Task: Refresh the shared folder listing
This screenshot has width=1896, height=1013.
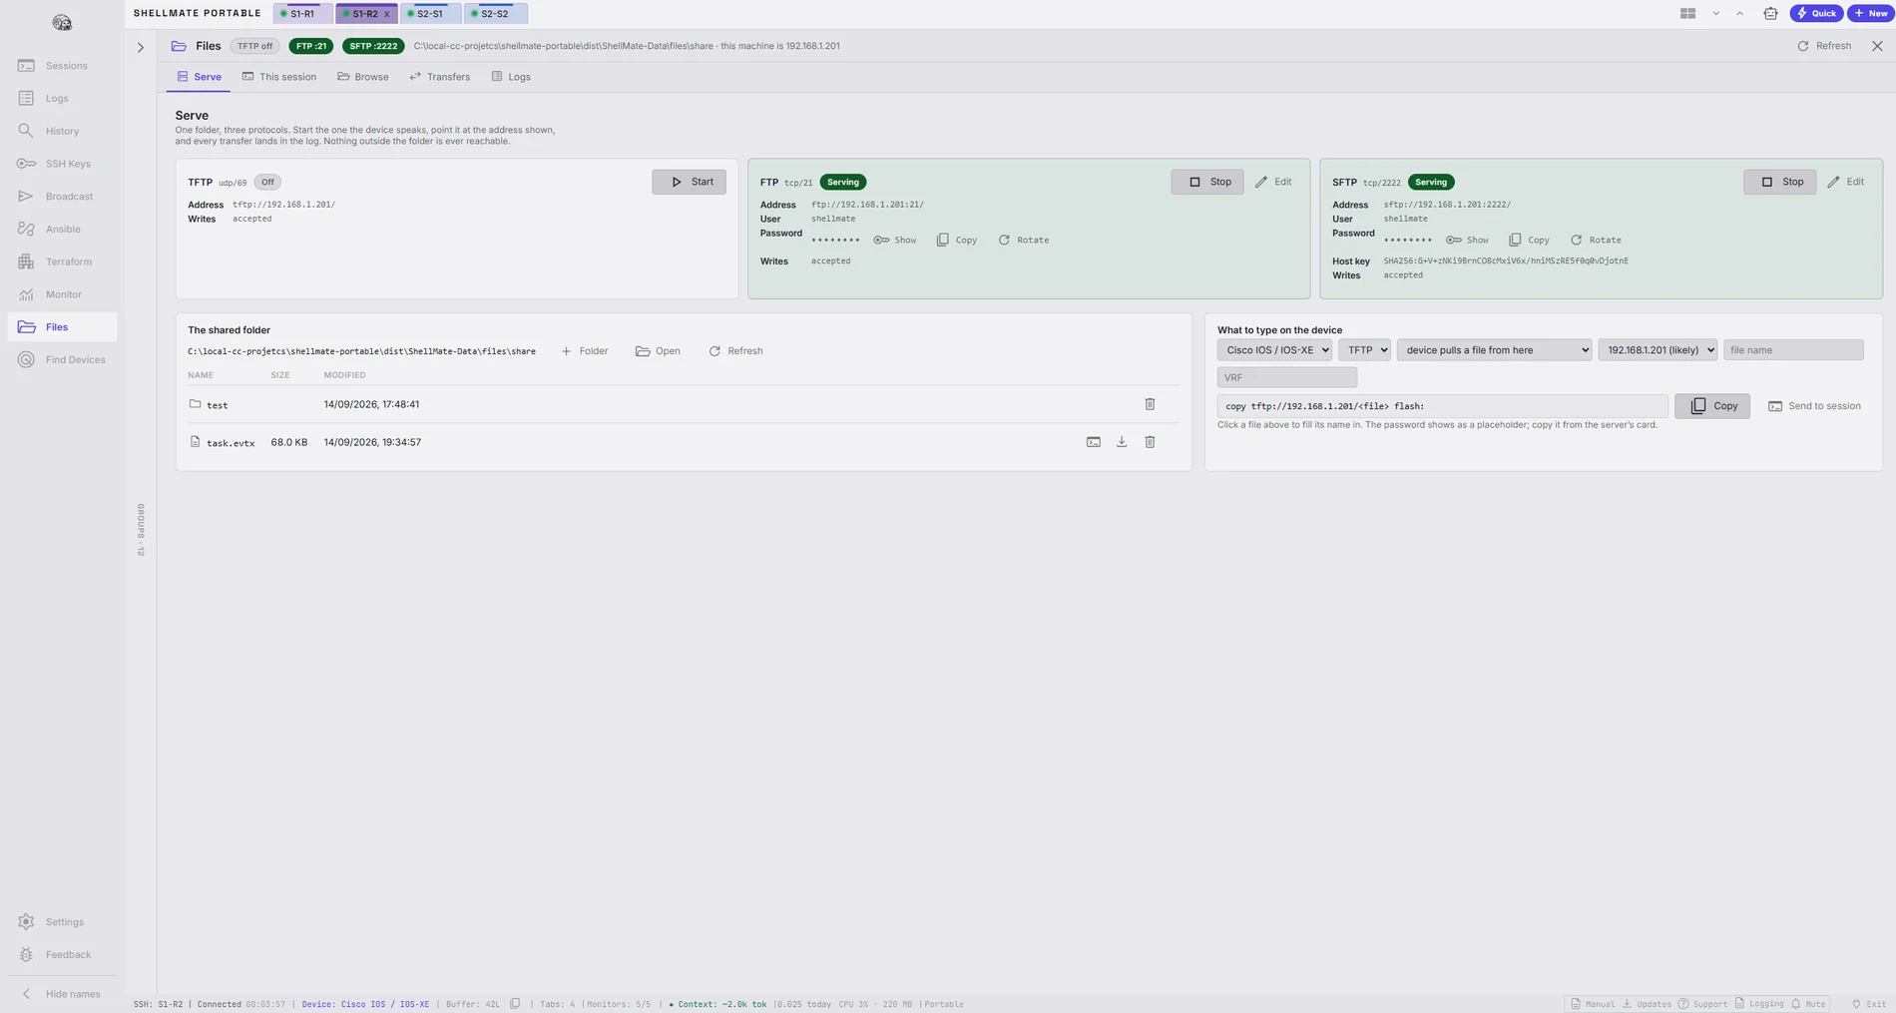Action: (736, 351)
